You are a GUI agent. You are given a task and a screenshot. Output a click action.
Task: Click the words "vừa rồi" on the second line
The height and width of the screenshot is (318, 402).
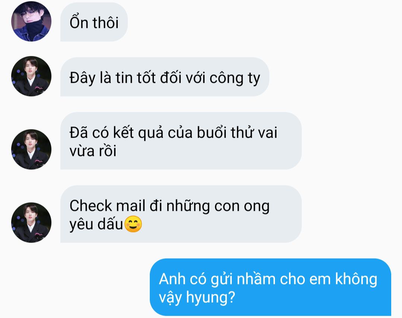[x=93, y=151]
